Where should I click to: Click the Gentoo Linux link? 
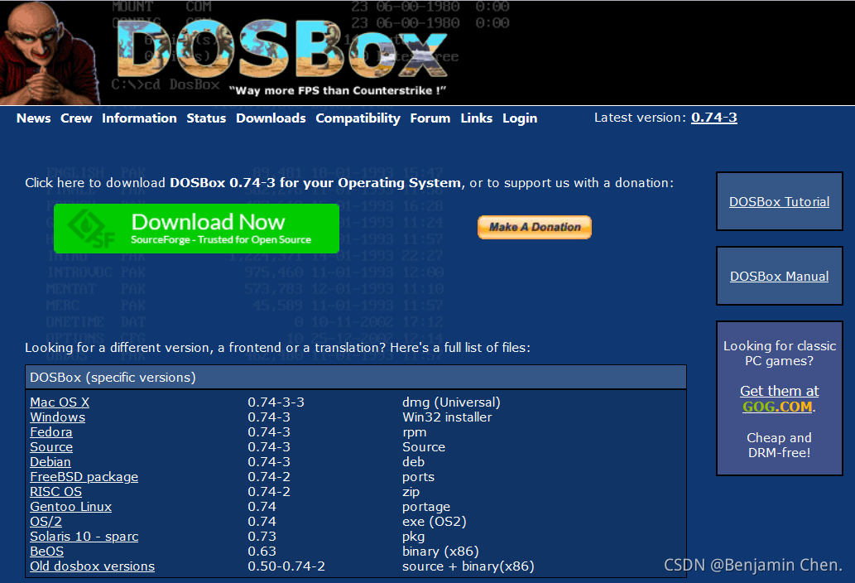pos(70,507)
